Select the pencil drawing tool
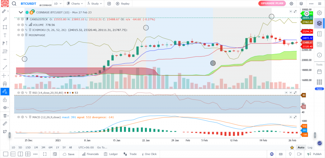Image resolution: width=325 pixels, height=158 pixels. tap(4, 11)
